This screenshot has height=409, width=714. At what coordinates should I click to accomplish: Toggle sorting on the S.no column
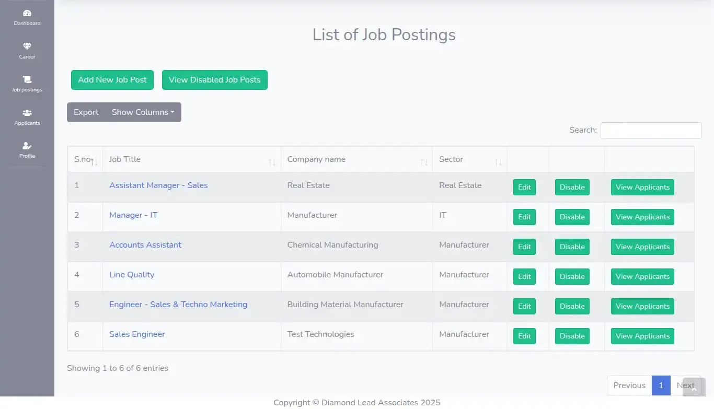coord(92,162)
